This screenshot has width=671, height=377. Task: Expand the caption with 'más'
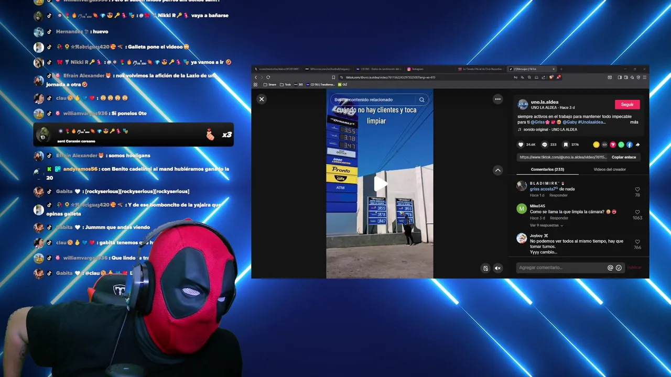click(x=634, y=122)
